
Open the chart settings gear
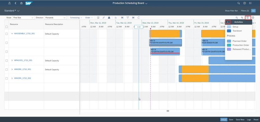253,17
